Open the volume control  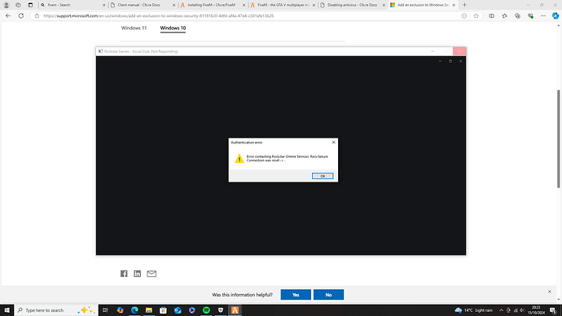click(522, 310)
